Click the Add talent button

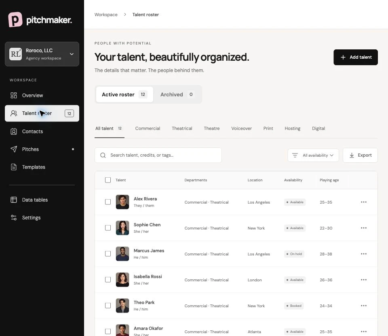tap(356, 57)
